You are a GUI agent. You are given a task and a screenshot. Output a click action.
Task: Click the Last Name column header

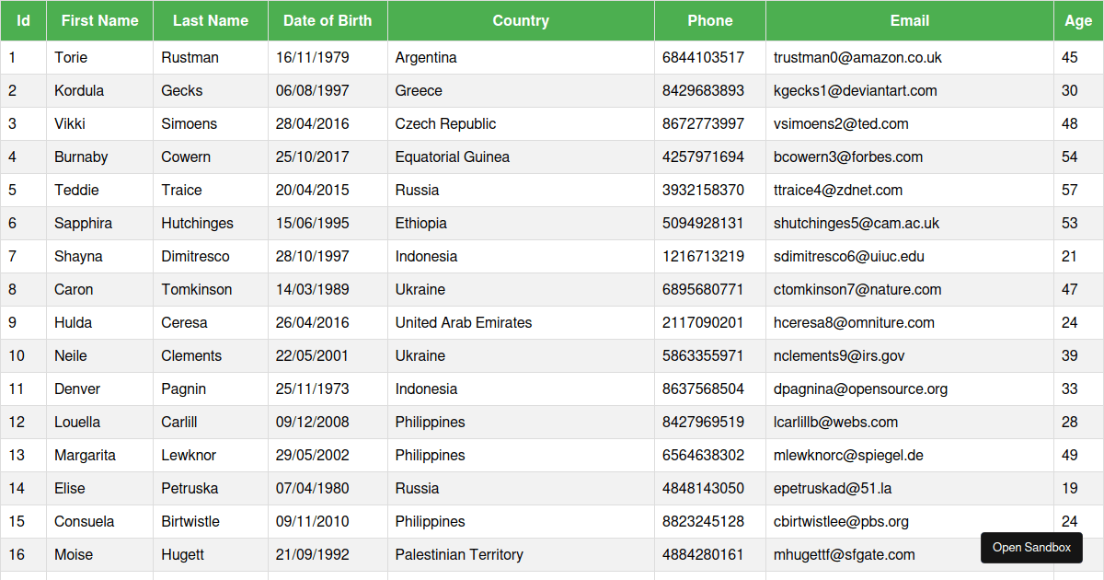[x=211, y=20]
